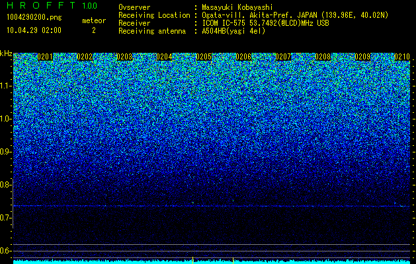Click the 0.8 frequency axis label
Viewport: 416px width, 264px height.
tap(5, 185)
